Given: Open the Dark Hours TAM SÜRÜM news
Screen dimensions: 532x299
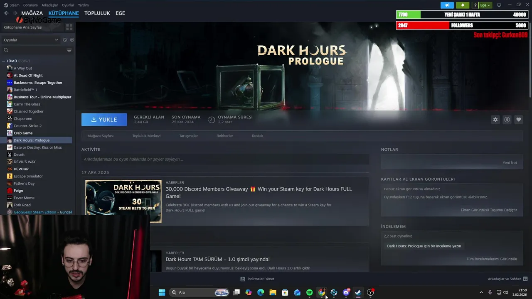Looking at the screenshot, I should [217, 259].
